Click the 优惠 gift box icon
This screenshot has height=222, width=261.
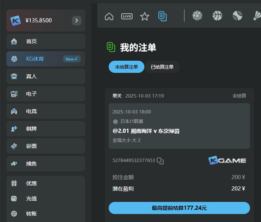click(14, 183)
